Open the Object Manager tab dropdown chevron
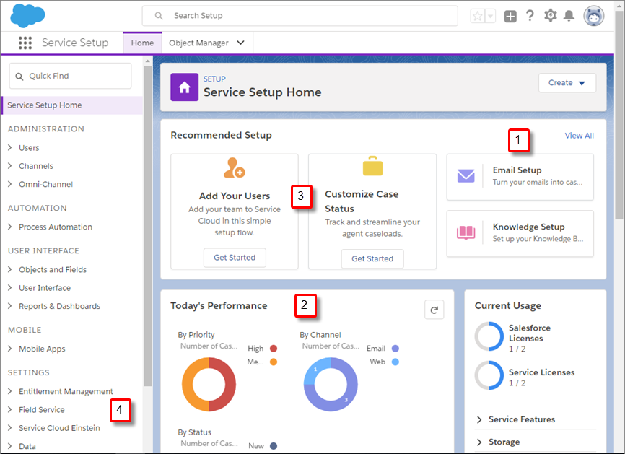Viewport: 625px width, 454px height. click(240, 43)
